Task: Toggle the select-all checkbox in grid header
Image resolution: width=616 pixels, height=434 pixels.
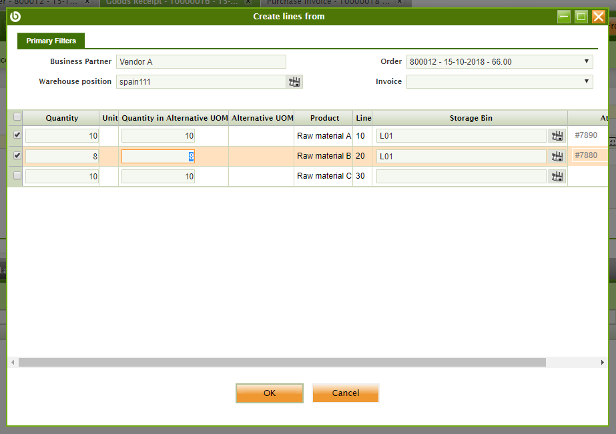Action: tap(17, 117)
